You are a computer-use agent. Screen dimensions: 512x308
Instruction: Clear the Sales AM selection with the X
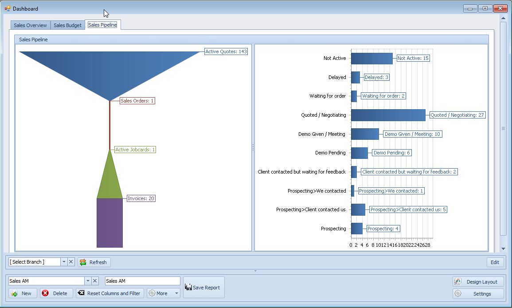coord(96,280)
